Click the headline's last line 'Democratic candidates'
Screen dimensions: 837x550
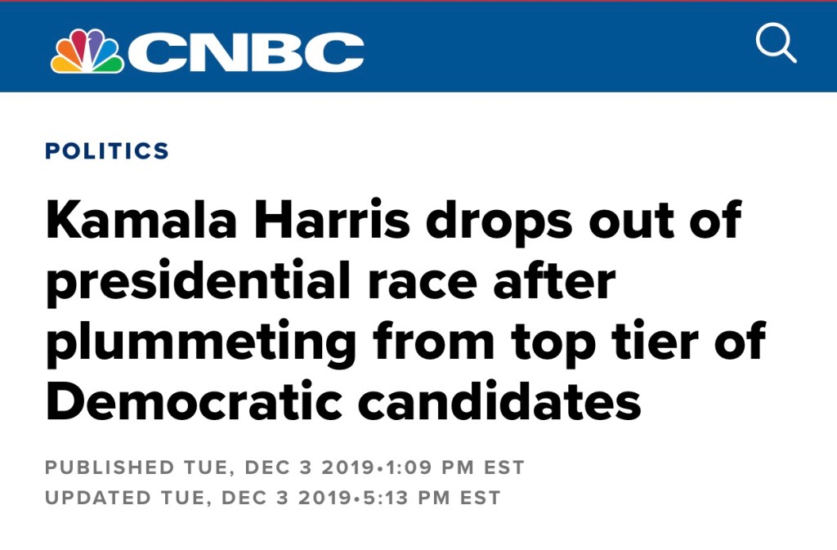pos(343,403)
